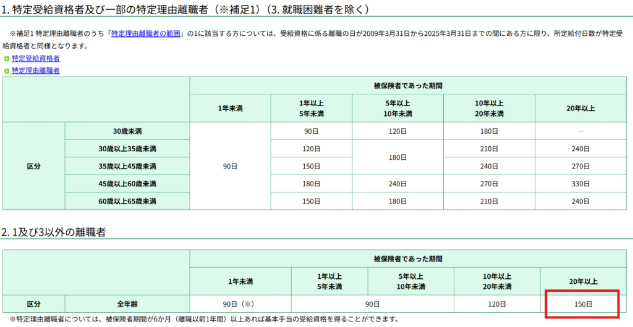Click the green bullet icon beside 特定受給資格者
This screenshot has width=633, height=327.
pos(6,59)
